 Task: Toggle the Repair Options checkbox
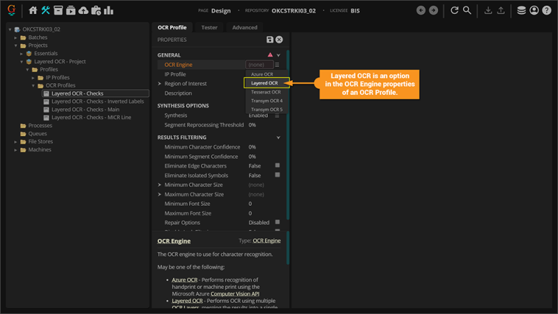point(278,222)
